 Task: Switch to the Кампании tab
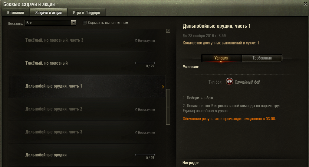pos(15,13)
